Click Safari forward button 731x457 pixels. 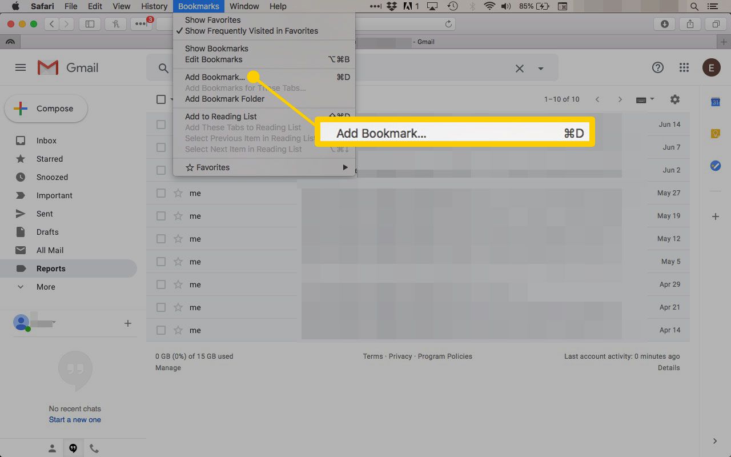point(67,24)
